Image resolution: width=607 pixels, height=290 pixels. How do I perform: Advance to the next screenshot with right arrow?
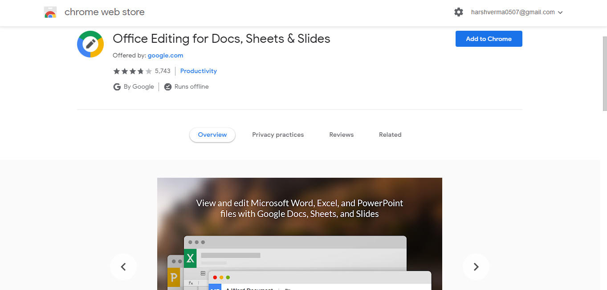(476, 267)
